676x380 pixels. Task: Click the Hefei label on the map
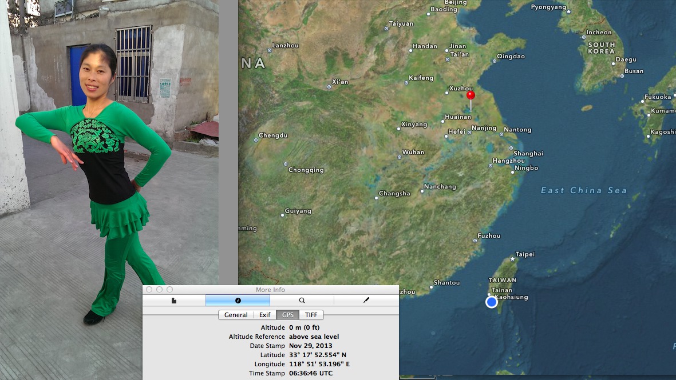click(x=457, y=131)
